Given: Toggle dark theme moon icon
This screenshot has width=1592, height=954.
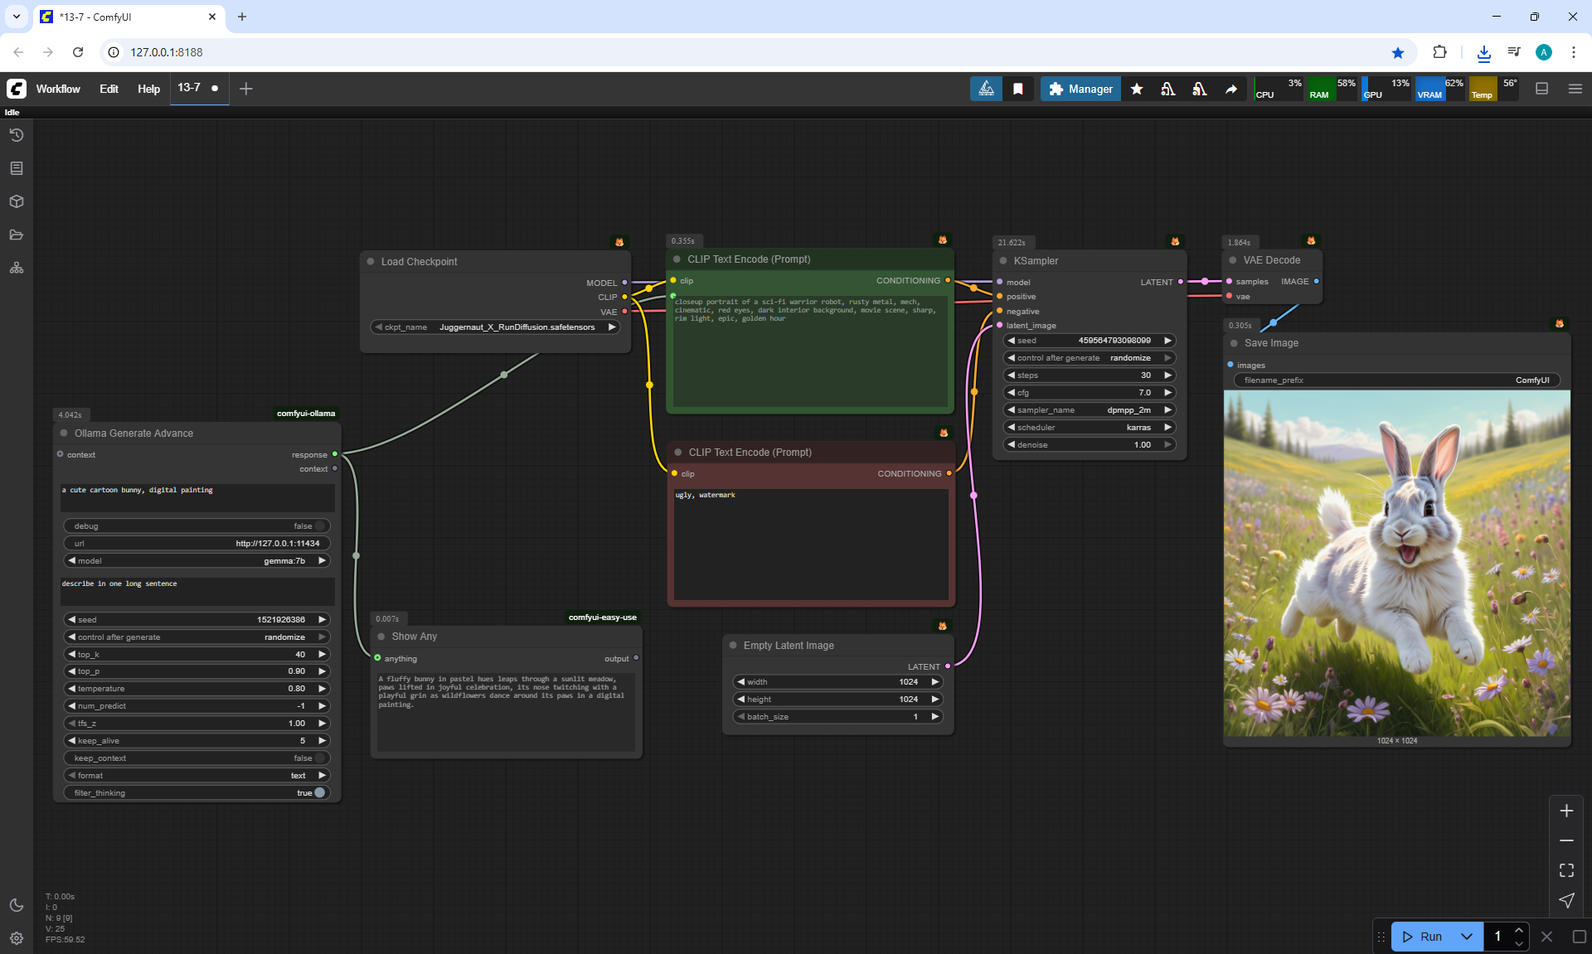Looking at the screenshot, I should (x=17, y=905).
